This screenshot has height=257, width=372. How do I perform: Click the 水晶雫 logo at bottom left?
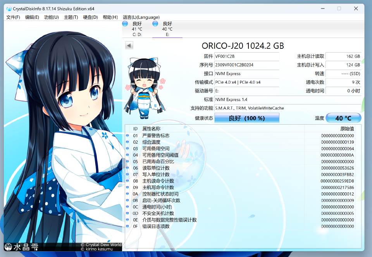tap(21, 247)
